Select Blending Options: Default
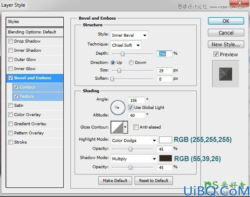This screenshot has width=250, height=197. pos(35,32)
